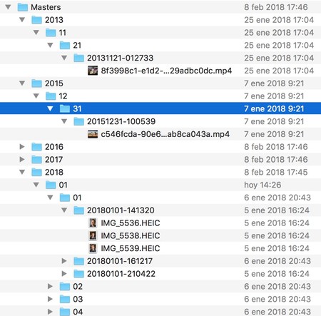Screen dimensions: 321x316
Task: Click the 02 folder icon
Action: coord(65,286)
